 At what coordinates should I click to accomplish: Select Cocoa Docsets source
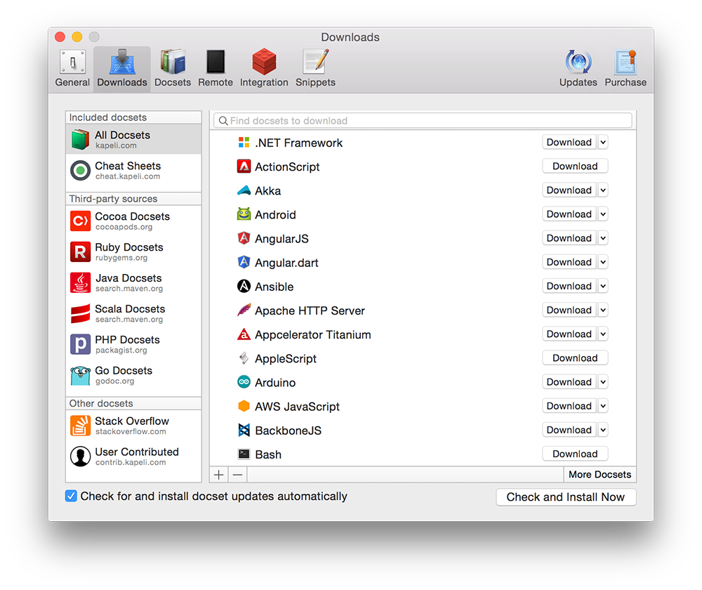133,221
